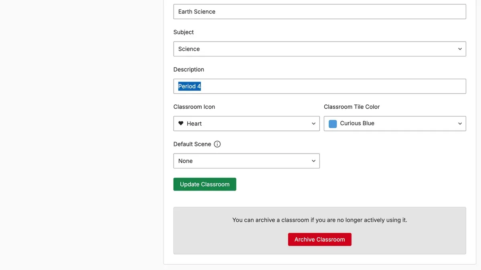Open the Classroom Icon dropdown

pos(247,124)
